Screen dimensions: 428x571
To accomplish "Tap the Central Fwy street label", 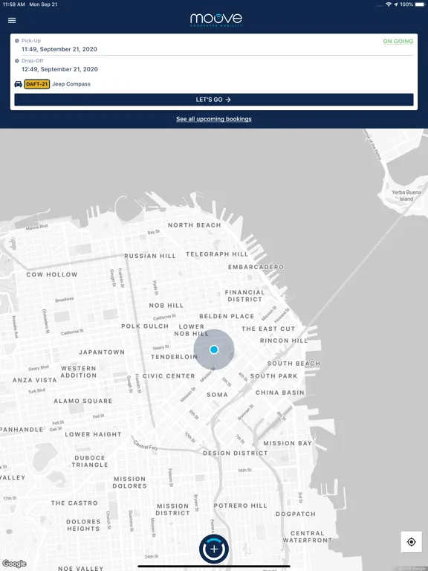I will [146, 446].
